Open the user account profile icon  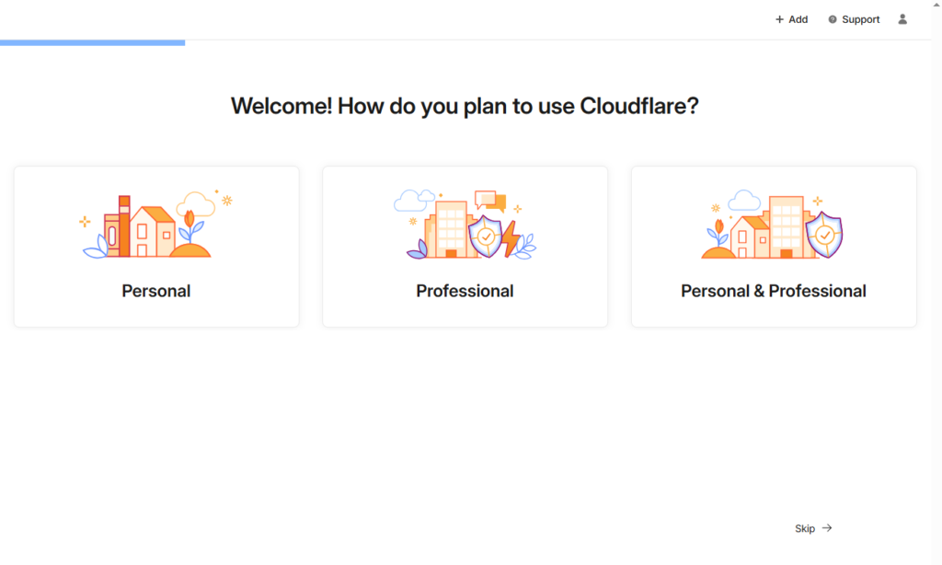[902, 19]
